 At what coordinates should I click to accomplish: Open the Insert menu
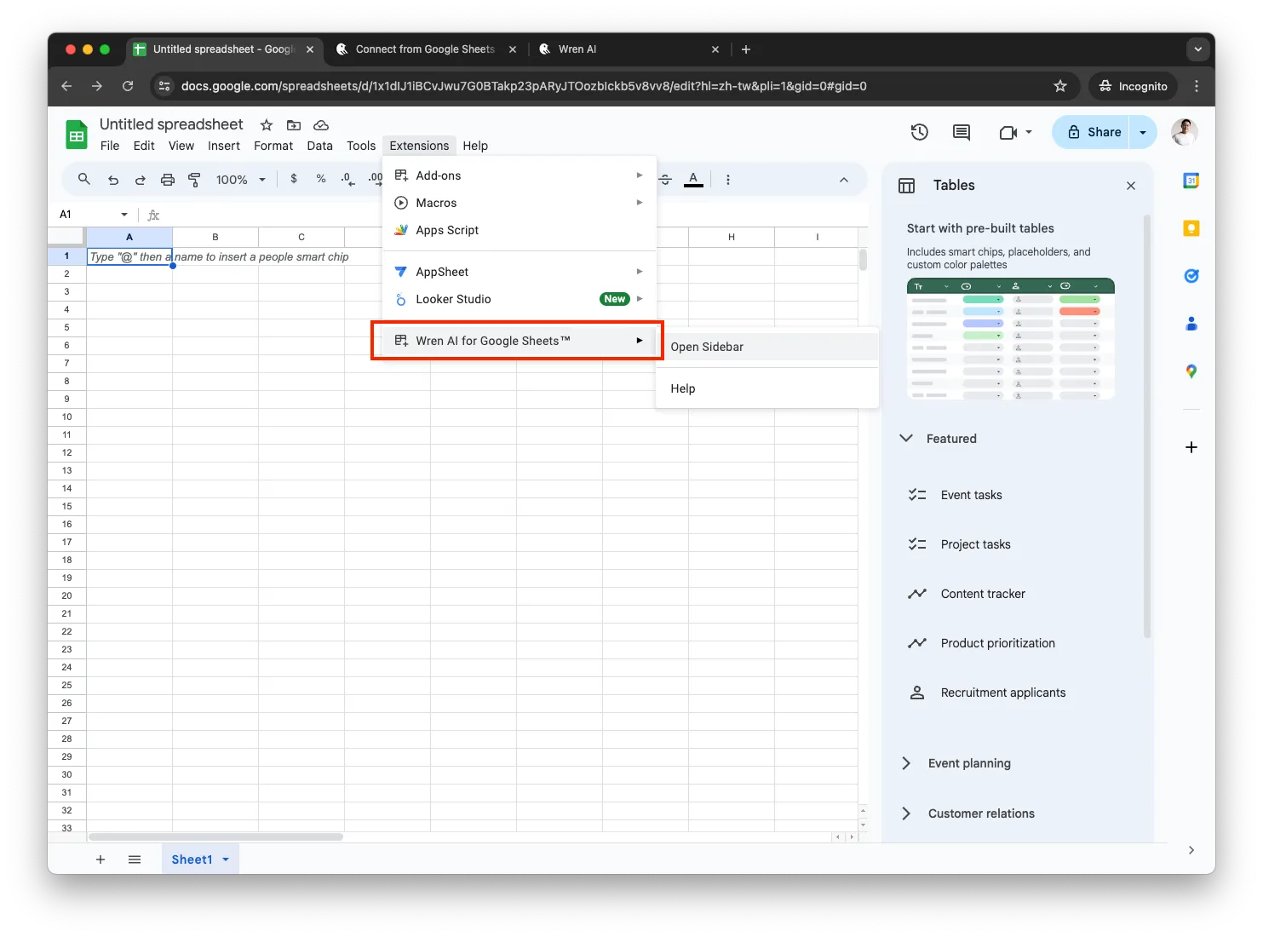(224, 146)
